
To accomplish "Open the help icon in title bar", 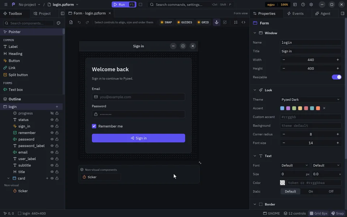I will (x=303, y=4).
